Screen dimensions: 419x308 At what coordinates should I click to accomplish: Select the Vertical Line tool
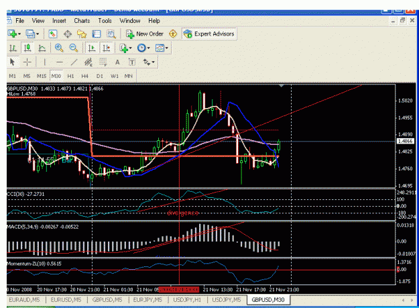coord(45,62)
